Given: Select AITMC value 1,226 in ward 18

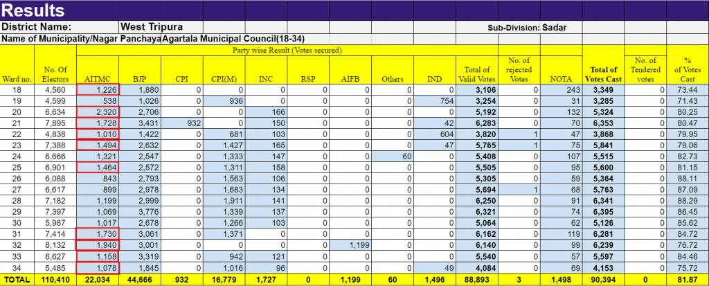Looking at the screenshot, I should (98, 90).
